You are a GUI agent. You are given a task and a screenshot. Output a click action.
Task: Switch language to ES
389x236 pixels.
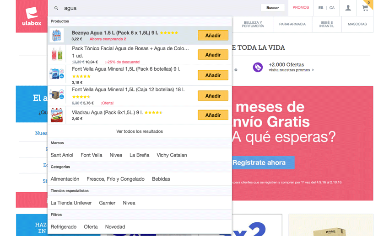(320, 8)
